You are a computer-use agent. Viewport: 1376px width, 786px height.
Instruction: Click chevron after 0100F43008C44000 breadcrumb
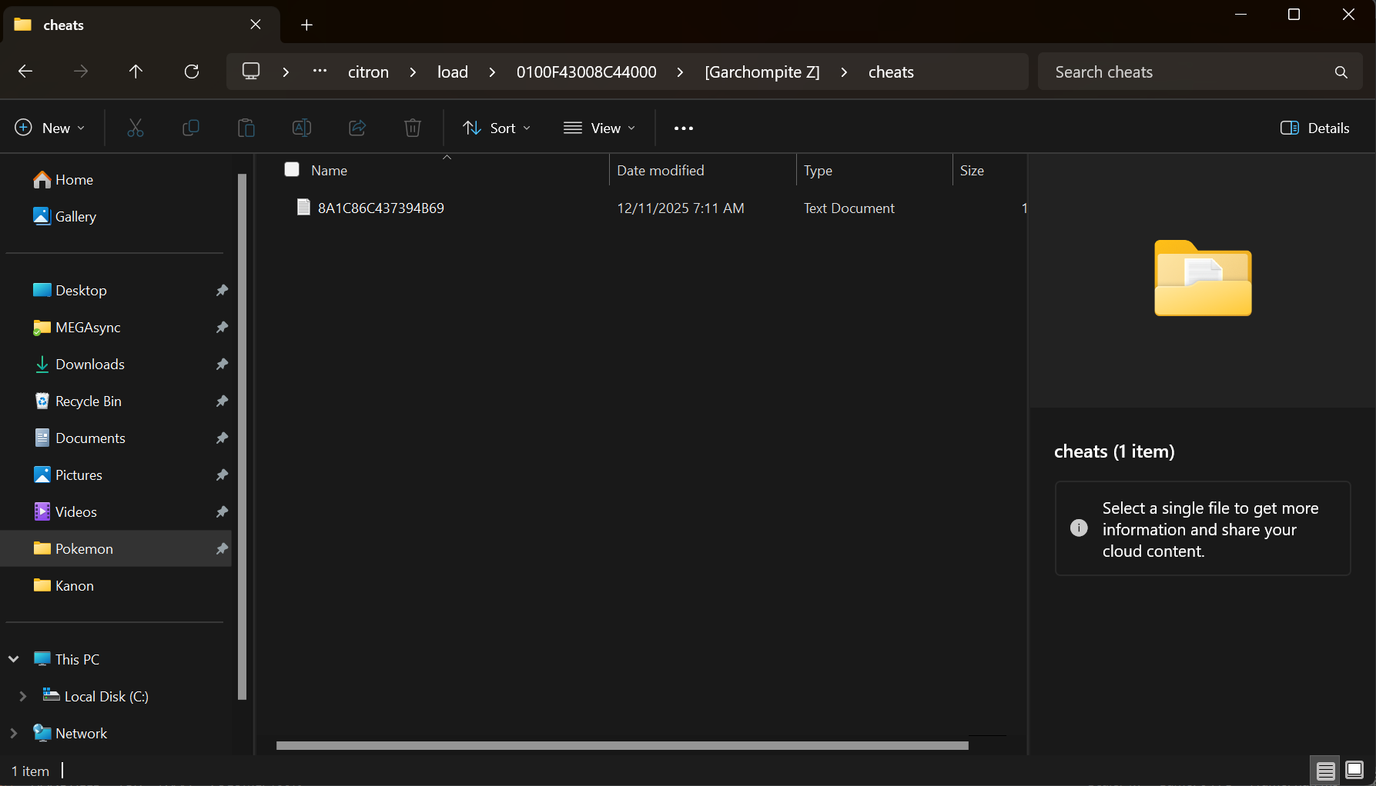tap(680, 72)
